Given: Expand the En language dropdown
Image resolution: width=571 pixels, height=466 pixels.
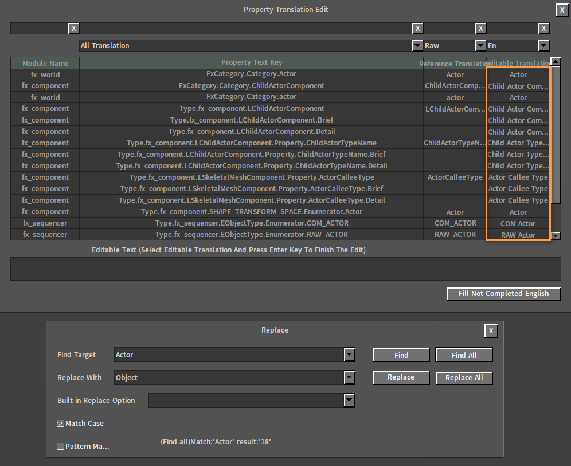Looking at the screenshot, I should coord(543,46).
